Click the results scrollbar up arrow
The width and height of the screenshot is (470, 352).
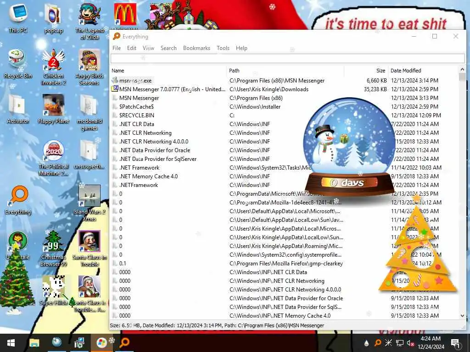[462, 70]
